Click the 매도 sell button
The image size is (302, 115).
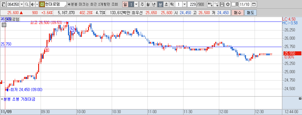coord(250,13)
